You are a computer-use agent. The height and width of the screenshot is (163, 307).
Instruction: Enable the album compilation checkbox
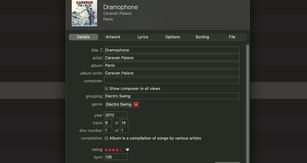tap(106, 138)
